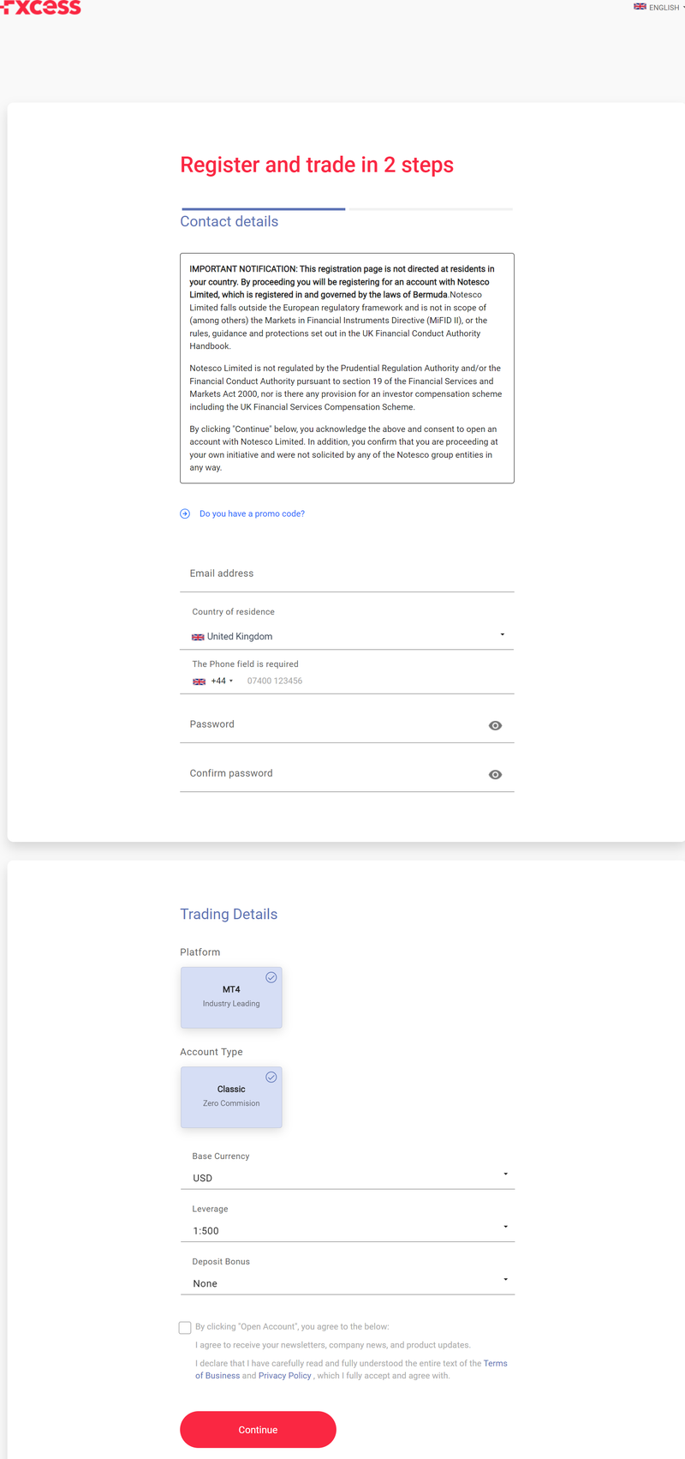Open the +44 phone country code selector
Screen dimensions: 685x1459
(x=212, y=681)
